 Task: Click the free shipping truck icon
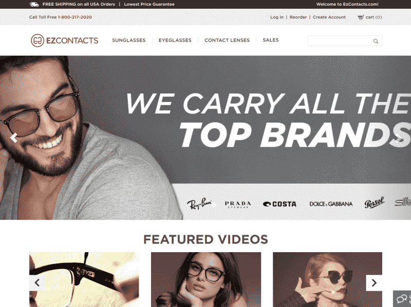pos(34,4)
